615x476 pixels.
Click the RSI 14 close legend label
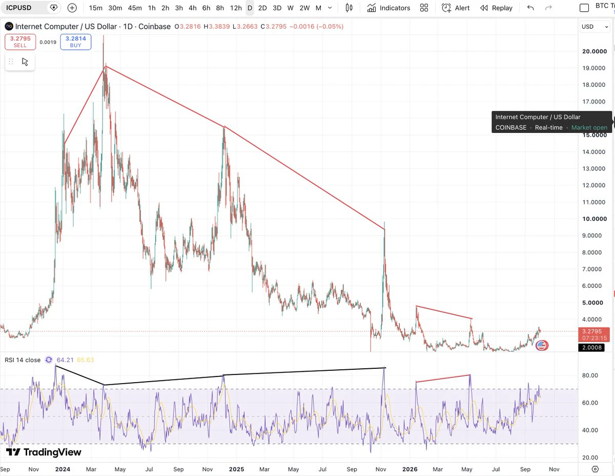[x=22, y=360]
